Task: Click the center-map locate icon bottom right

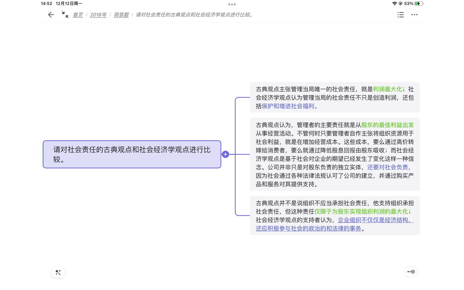Action: point(411,271)
